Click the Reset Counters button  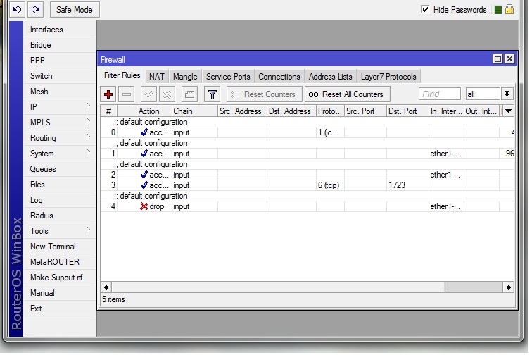265,94
